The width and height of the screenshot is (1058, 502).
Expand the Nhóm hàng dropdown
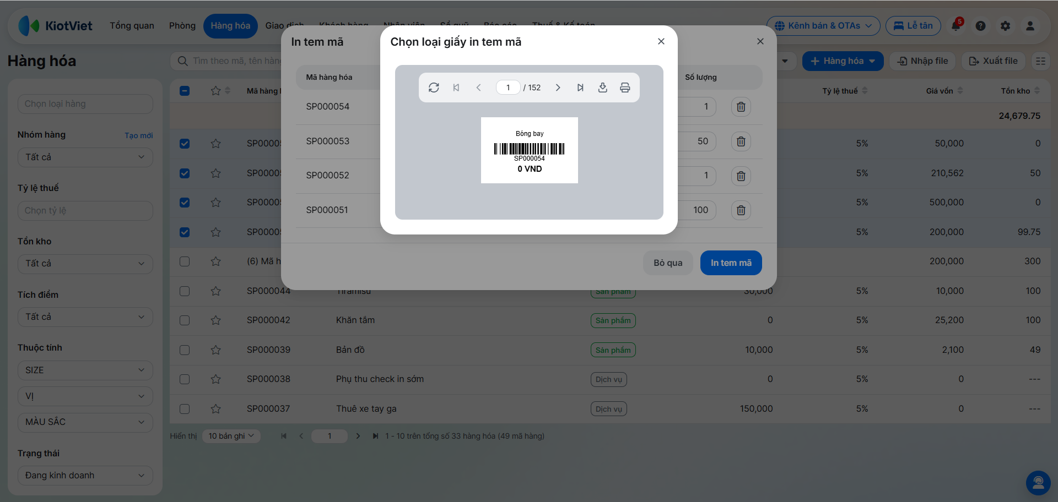[85, 157]
